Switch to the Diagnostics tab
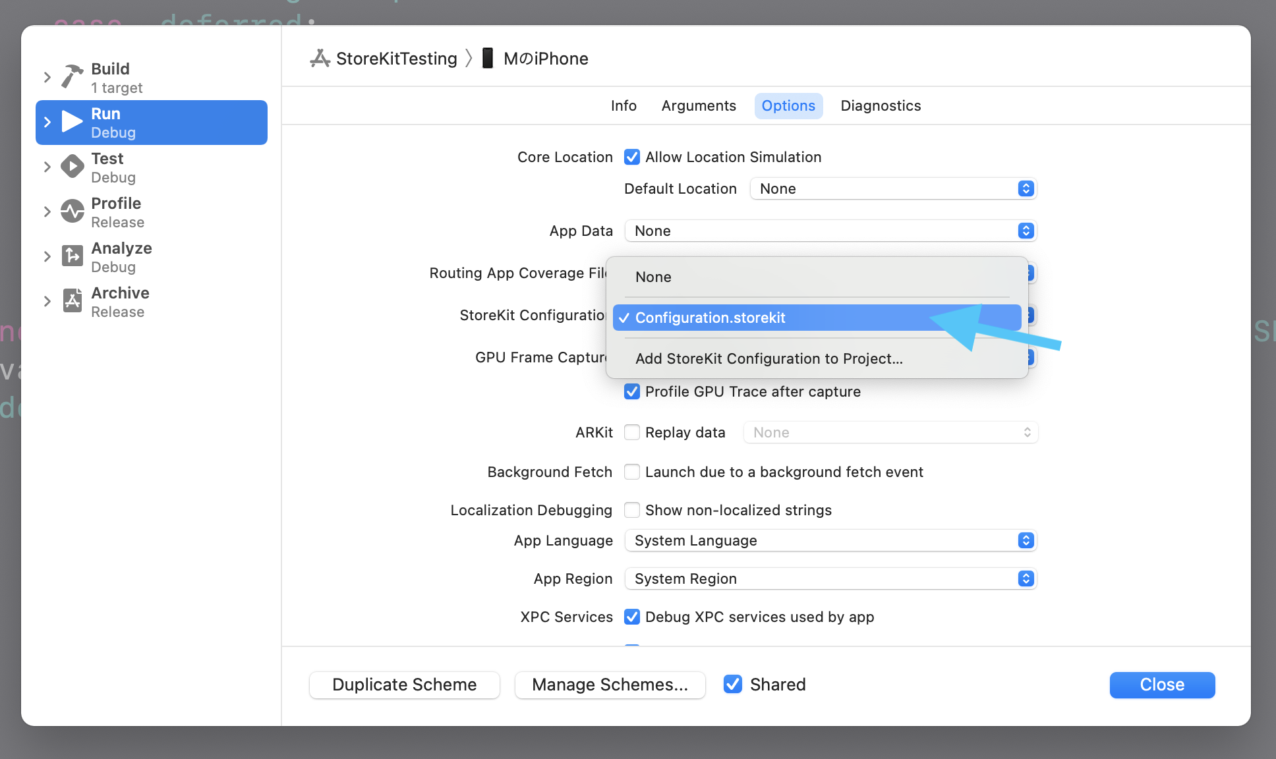 point(881,105)
